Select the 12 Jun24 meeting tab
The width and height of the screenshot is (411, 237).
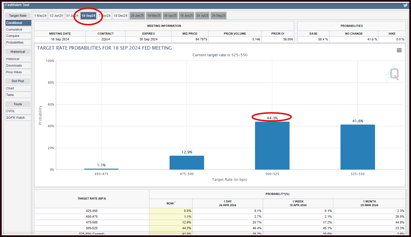coord(56,16)
